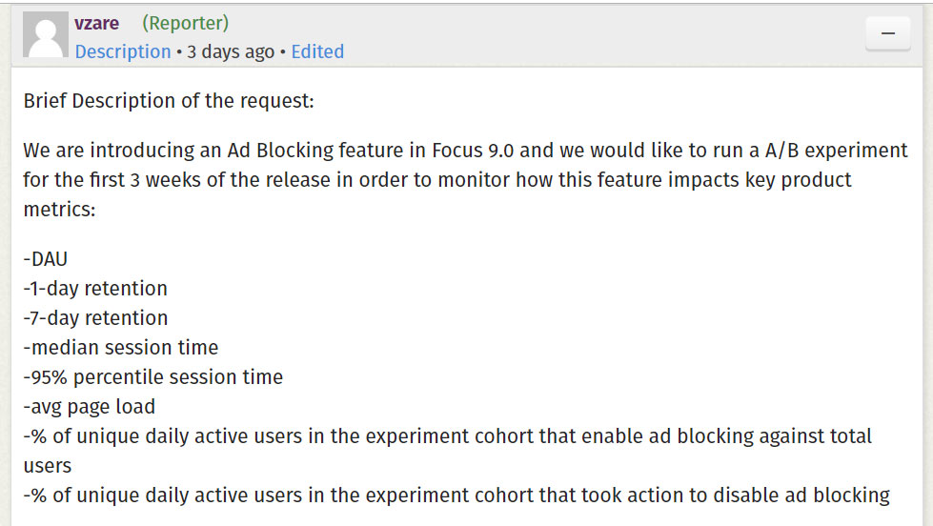
Task: Click the "-DAU" metric line
Action: pos(46,259)
